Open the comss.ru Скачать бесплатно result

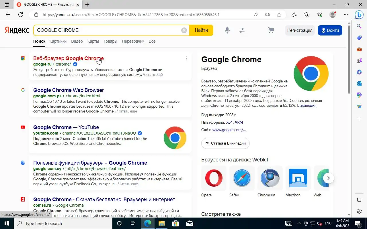[x=104, y=200]
